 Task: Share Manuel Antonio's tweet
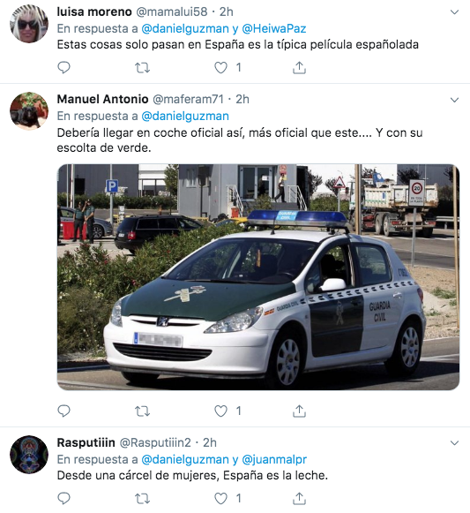[299, 411]
